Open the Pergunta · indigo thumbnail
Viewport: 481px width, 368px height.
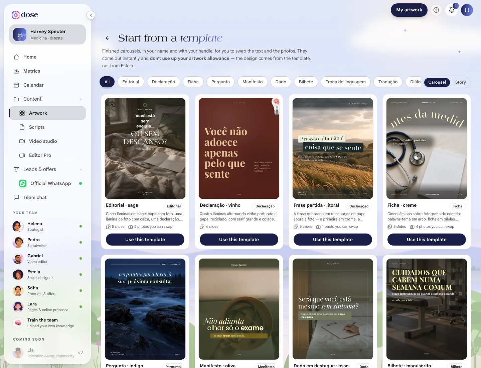pyautogui.click(x=145, y=309)
